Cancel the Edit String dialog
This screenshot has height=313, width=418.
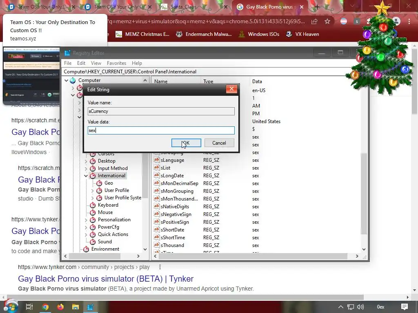click(219, 143)
